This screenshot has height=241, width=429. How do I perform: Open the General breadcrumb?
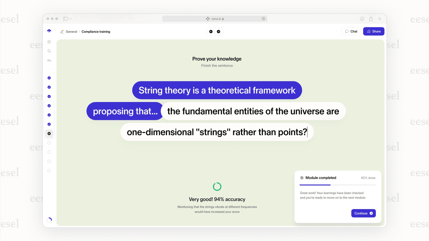click(x=71, y=32)
